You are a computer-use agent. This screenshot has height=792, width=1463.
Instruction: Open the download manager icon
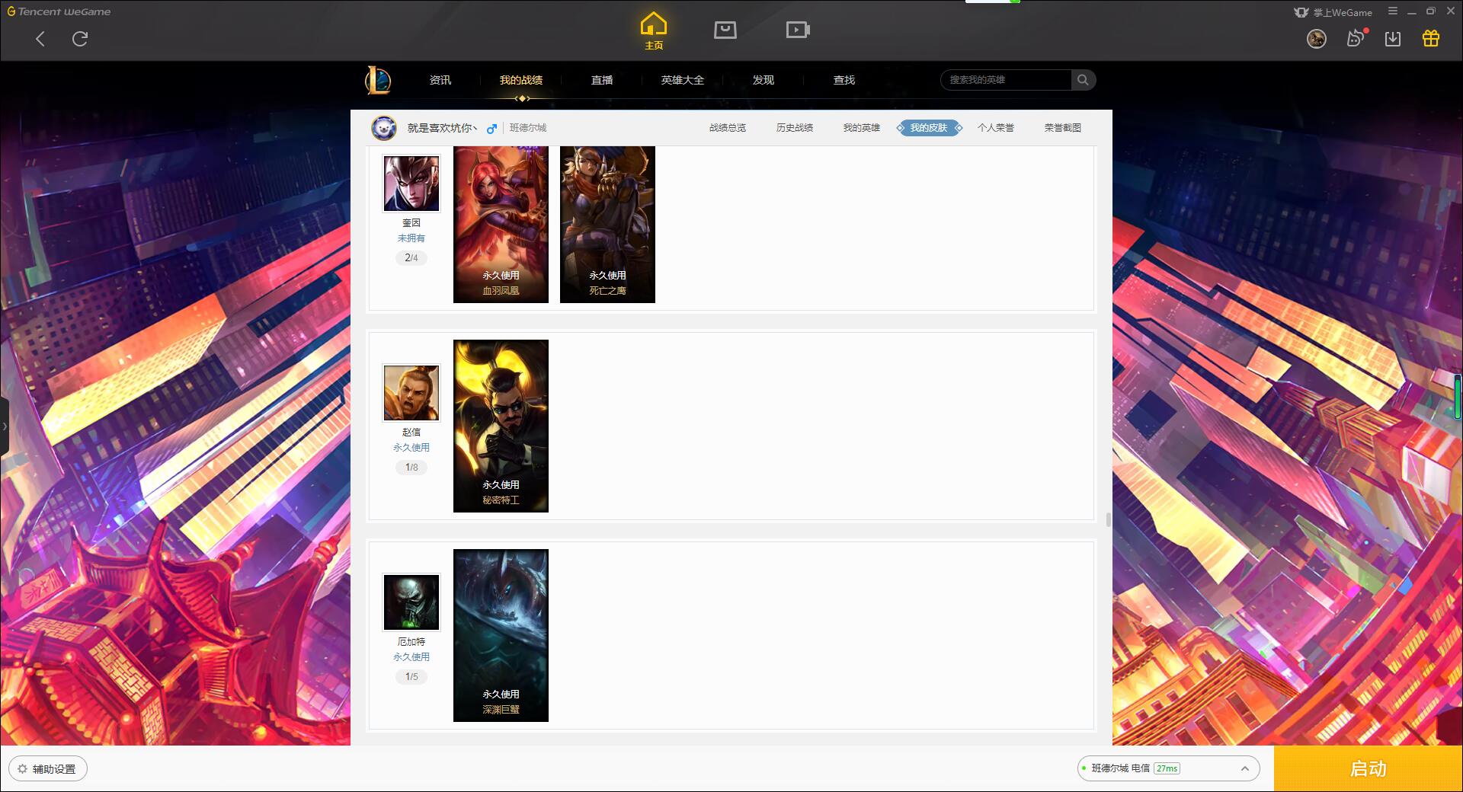click(x=1393, y=39)
